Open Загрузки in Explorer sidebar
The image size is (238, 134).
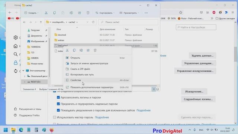pos(35,30)
